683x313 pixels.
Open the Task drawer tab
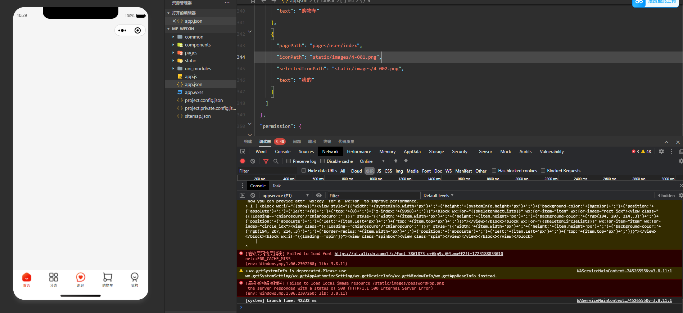point(276,186)
